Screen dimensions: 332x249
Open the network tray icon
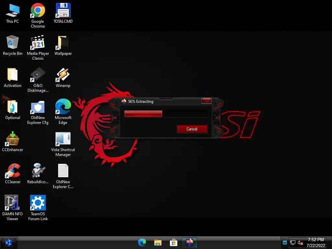[293, 243]
